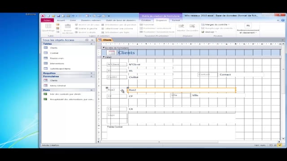Click the Monter move-up icon
Viewport: 287px width, 161px height.
tap(181, 26)
